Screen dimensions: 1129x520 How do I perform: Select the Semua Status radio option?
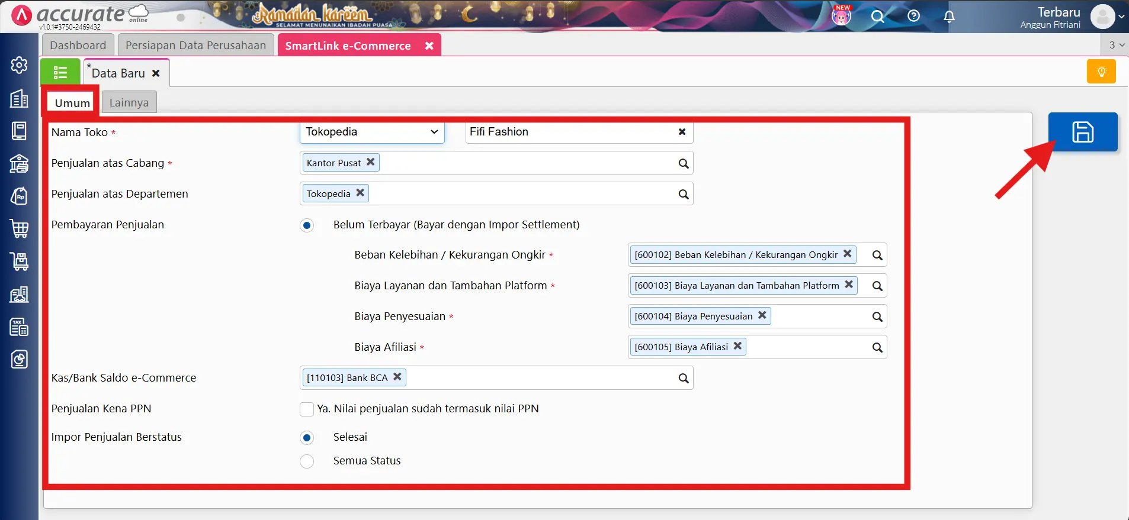click(307, 461)
